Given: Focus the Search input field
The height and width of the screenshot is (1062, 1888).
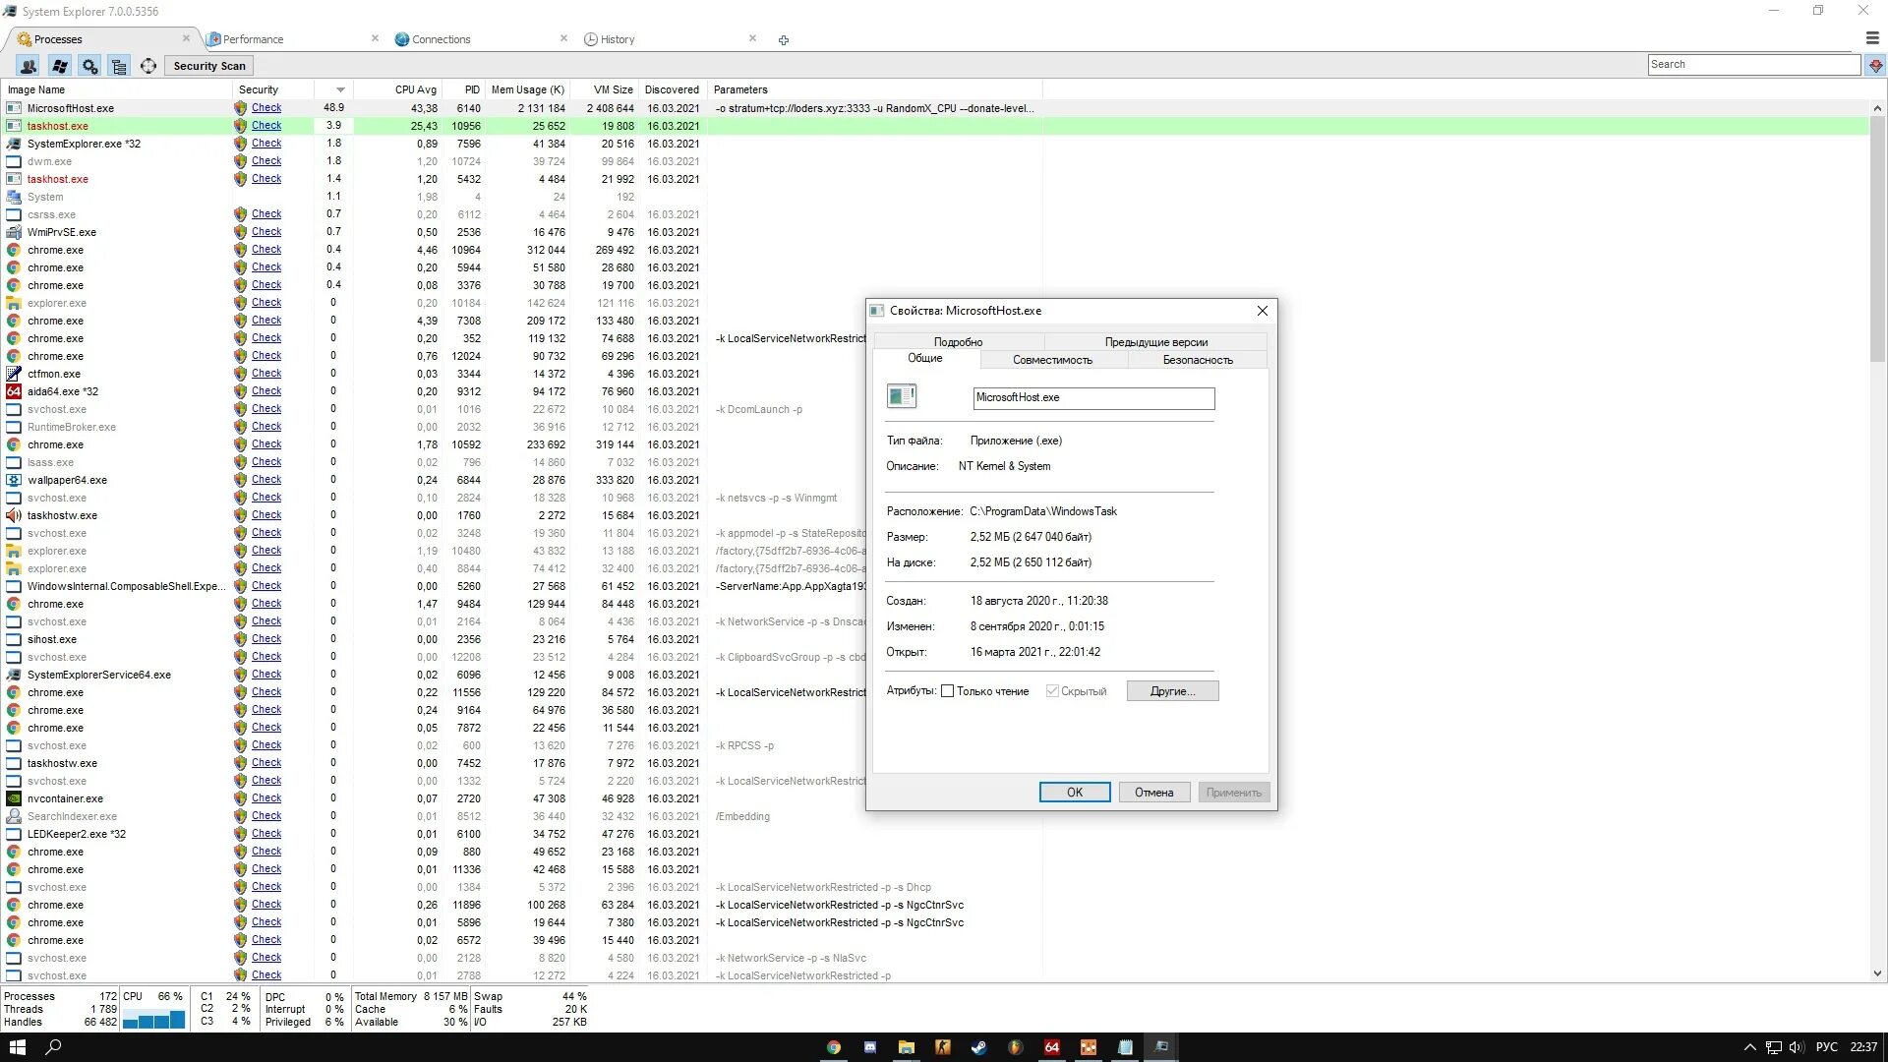Looking at the screenshot, I should [x=1753, y=65].
